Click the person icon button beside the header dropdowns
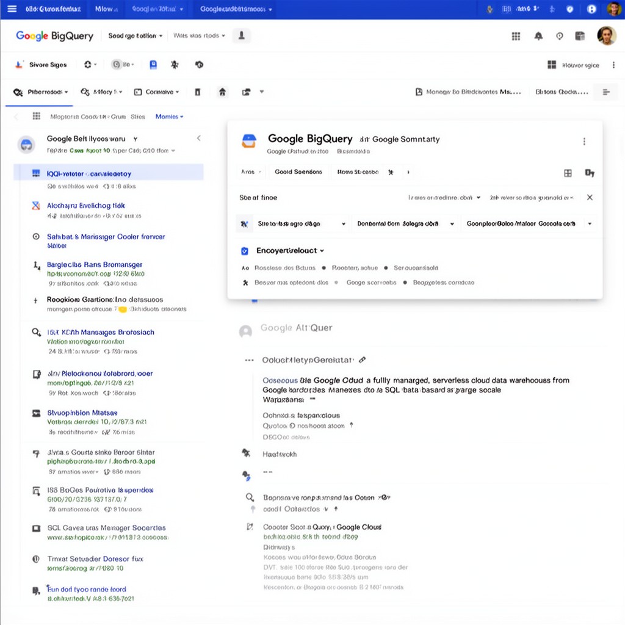Viewport: 625px width, 625px height. [x=242, y=35]
